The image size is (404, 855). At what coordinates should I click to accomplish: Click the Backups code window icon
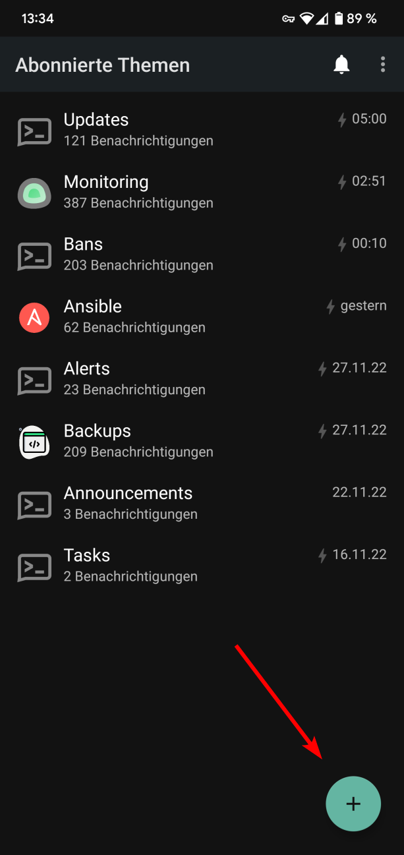click(34, 442)
